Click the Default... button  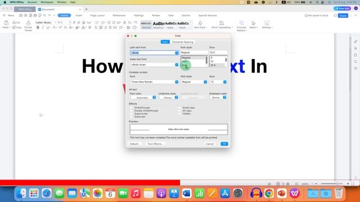coord(134,144)
